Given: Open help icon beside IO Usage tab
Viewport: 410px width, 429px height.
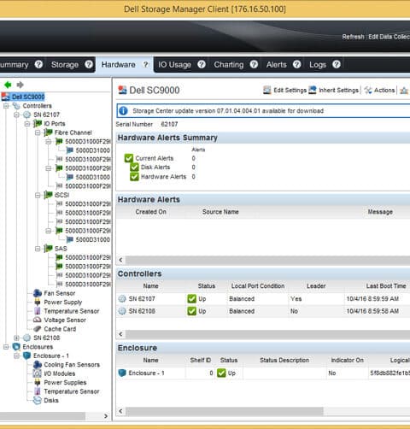Looking at the screenshot, I should [202, 64].
